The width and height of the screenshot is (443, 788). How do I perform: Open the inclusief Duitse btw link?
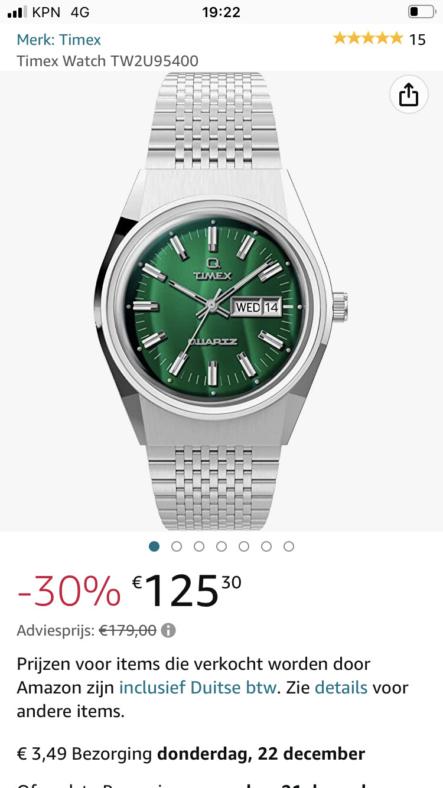coord(198,688)
